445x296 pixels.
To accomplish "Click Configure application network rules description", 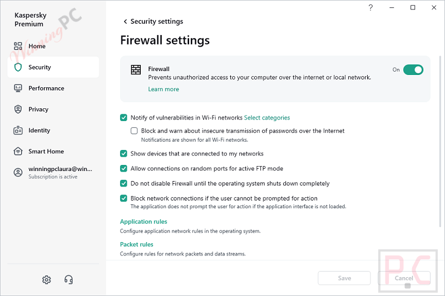I will 190,231.
